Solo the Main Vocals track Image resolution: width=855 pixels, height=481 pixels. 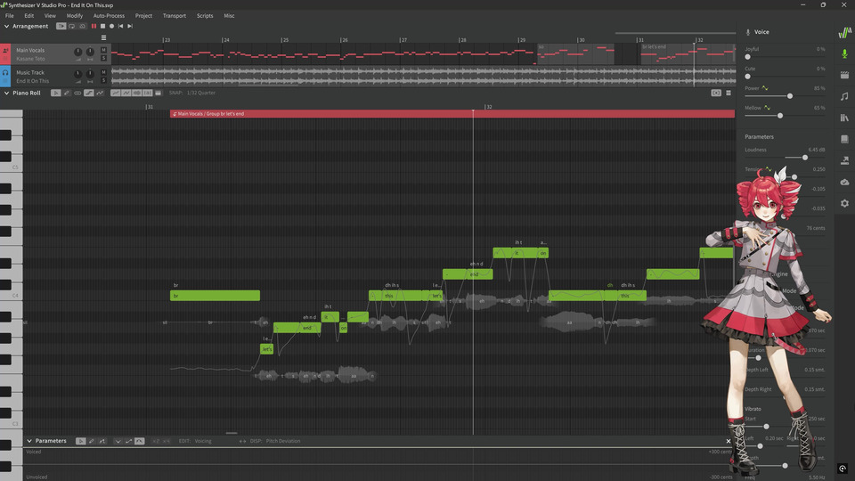103,58
